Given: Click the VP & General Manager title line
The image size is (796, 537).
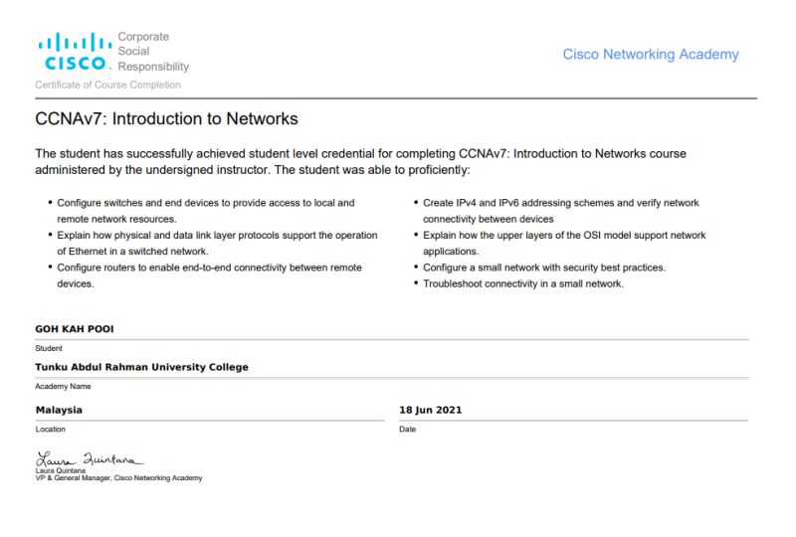Looking at the screenshot, I should point(118,478).
